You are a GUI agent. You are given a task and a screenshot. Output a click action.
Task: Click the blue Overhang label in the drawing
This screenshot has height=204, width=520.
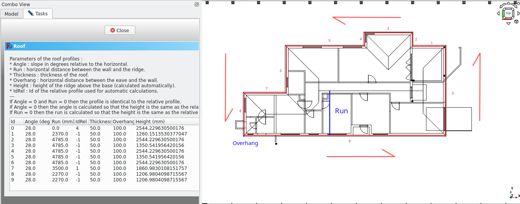tap(245, 144)
